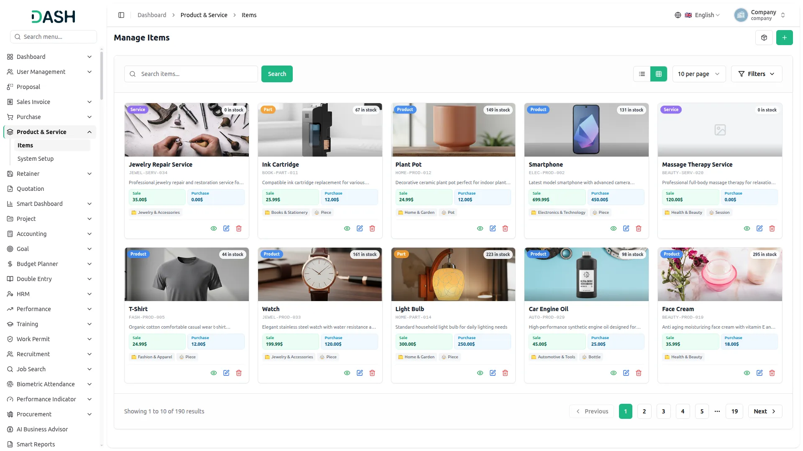This screenshot has height=451, width=803.
Task: Click the Dashboard breadcrumb link
Action: click(152, 15)
